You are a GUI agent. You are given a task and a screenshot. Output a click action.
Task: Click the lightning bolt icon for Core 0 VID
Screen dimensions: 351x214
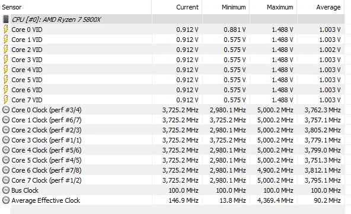[6, 30]
